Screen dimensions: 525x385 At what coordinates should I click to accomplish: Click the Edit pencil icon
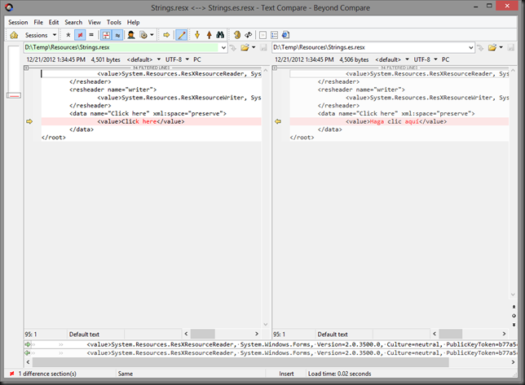point(182,35)
